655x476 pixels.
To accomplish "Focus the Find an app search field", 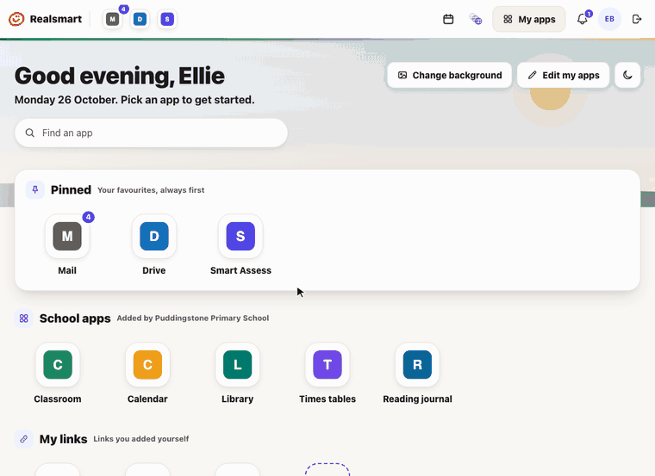I will [x=151, y=133].
